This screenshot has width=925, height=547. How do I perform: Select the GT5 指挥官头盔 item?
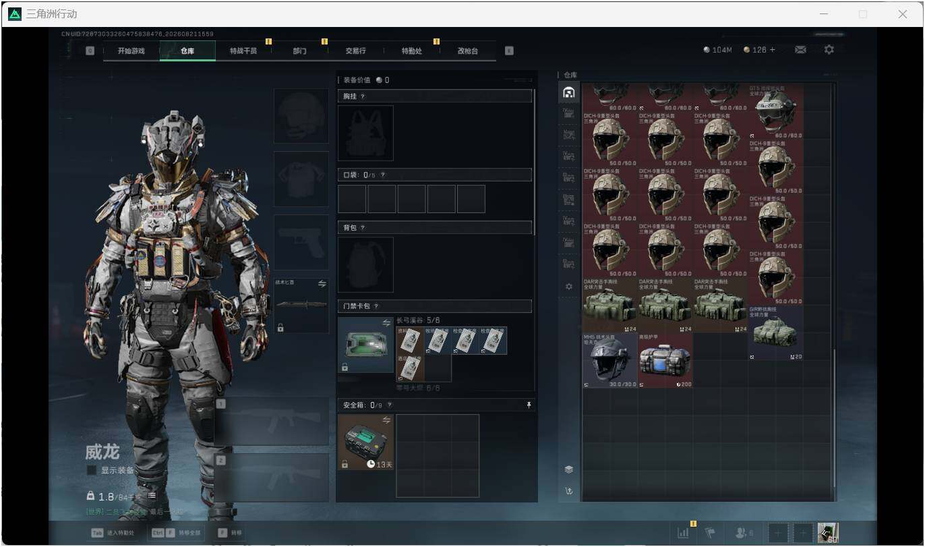click(776, 112)
